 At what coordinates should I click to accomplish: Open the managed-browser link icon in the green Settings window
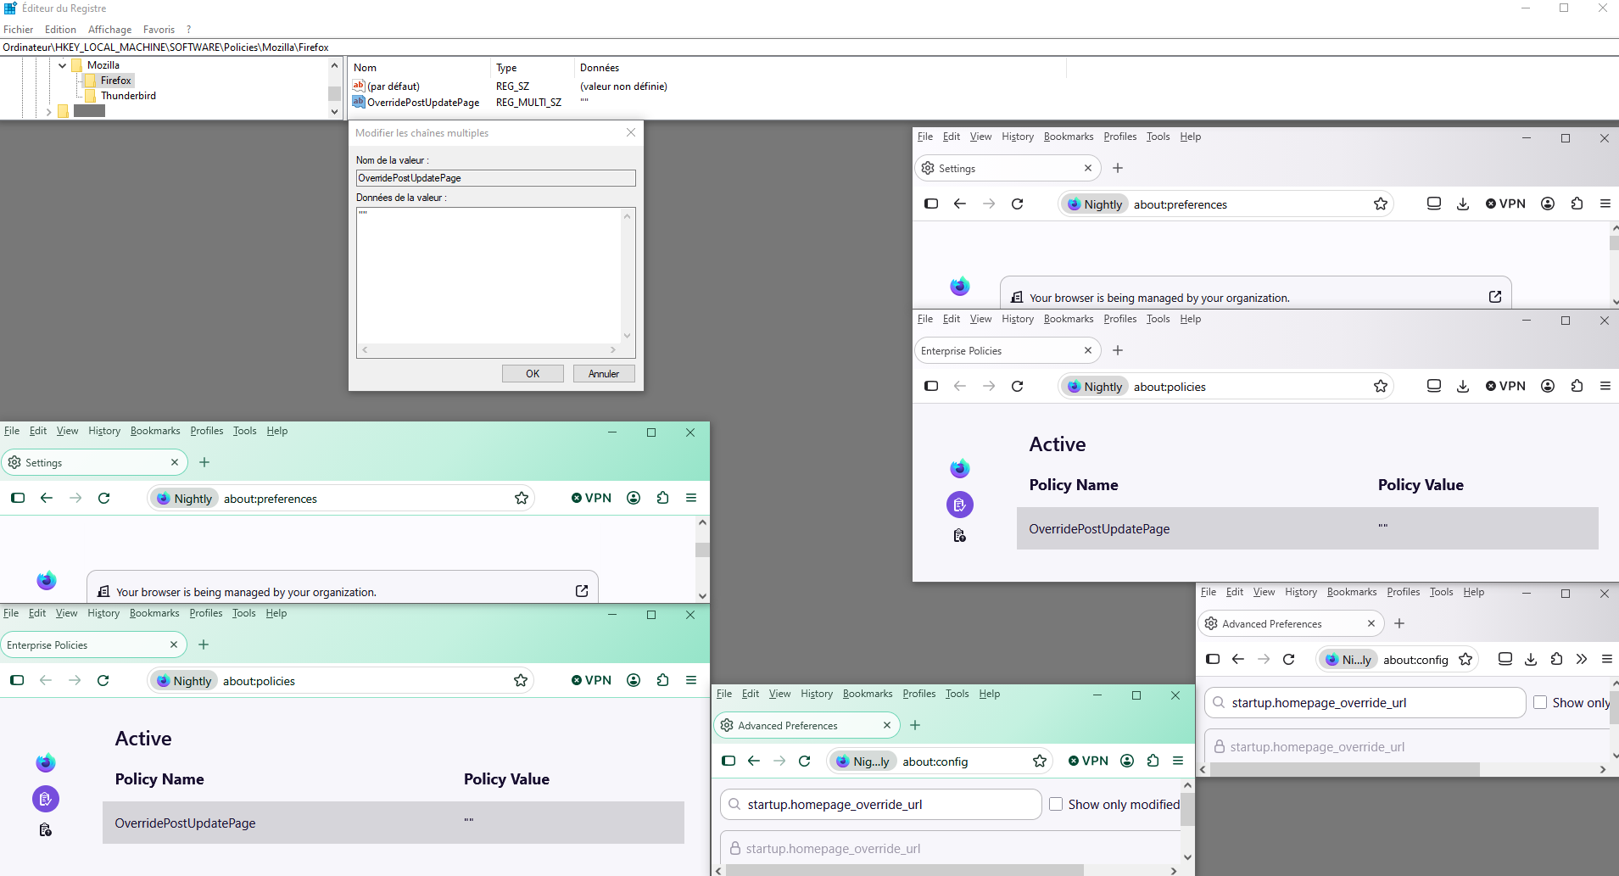pyautogui.click(x=582, y=591)
